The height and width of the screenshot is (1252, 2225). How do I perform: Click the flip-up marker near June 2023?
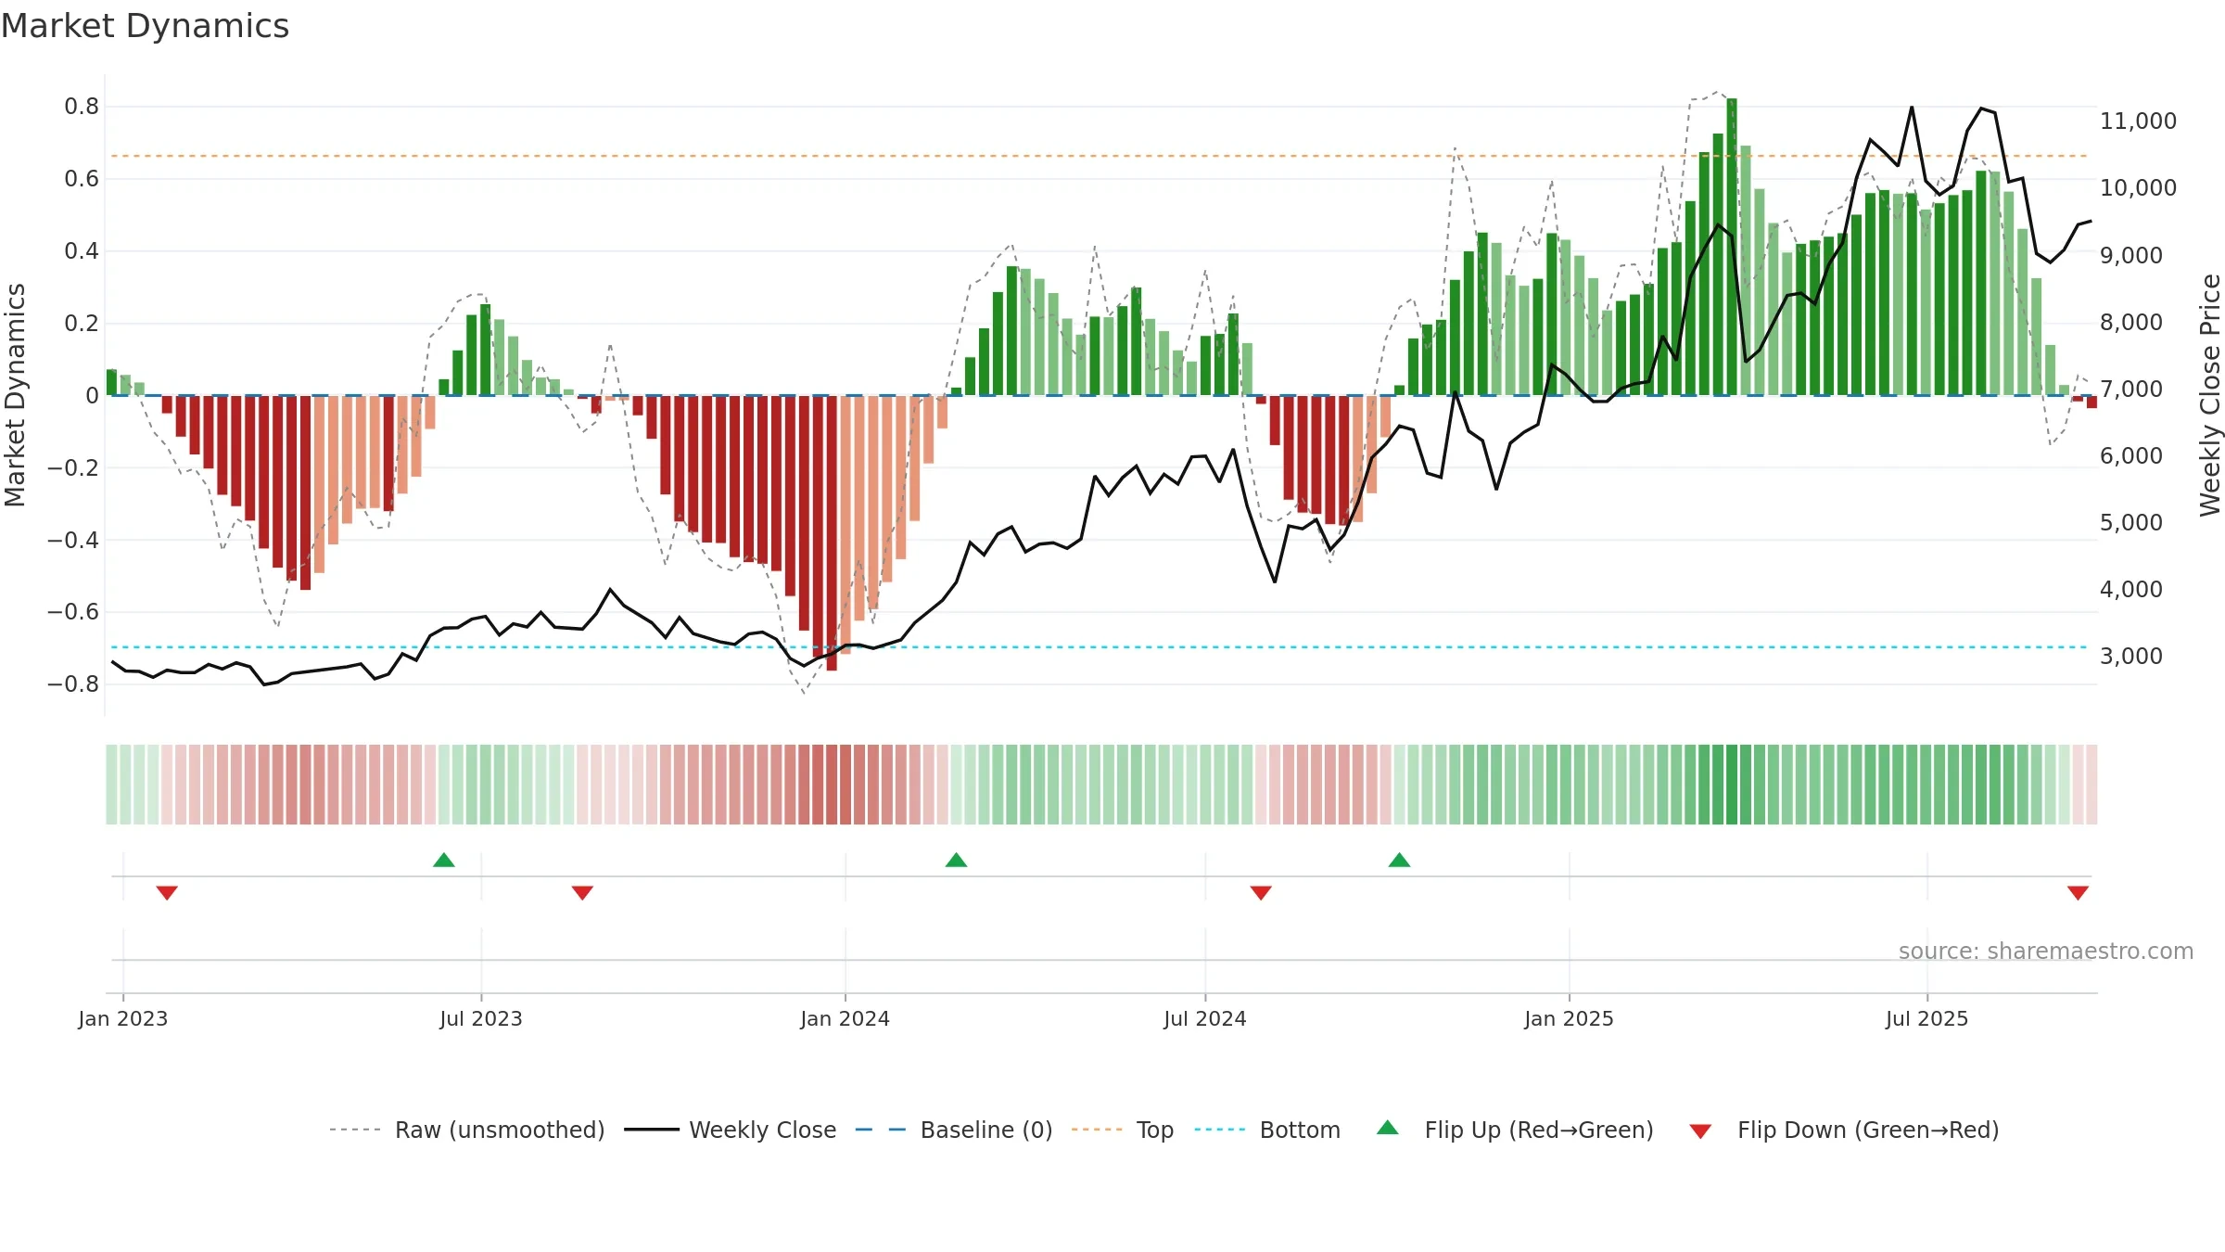coord(444,860)
